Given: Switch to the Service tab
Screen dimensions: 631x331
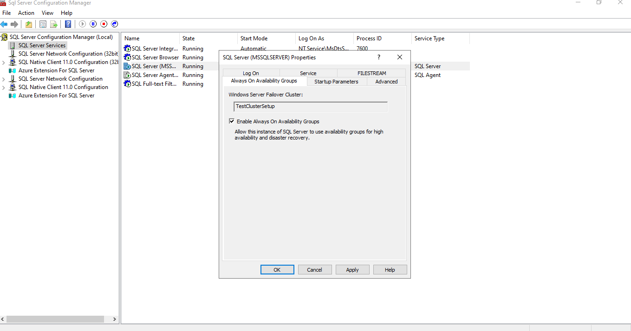Looking at the screenshot, I should click(308, 73).
